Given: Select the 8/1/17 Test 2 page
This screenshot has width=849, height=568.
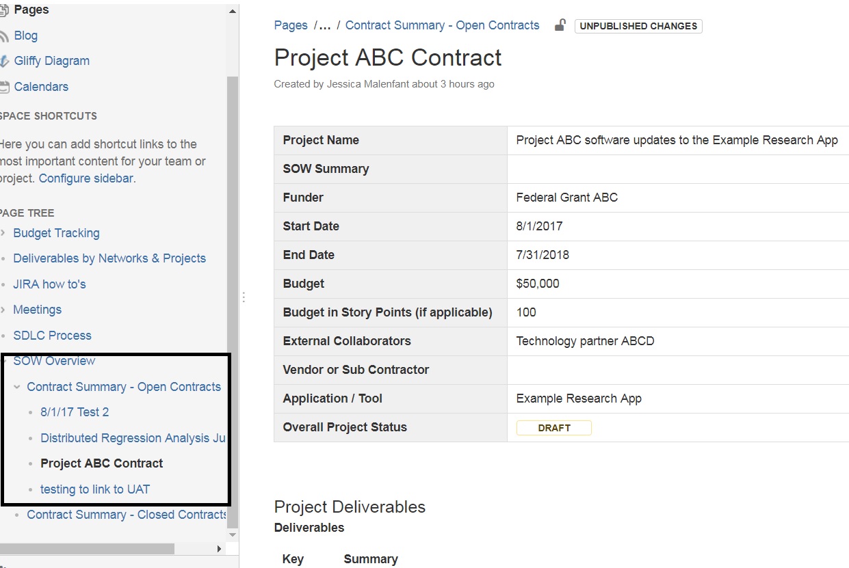Looking at the screenshot, I should pos(75,411).
